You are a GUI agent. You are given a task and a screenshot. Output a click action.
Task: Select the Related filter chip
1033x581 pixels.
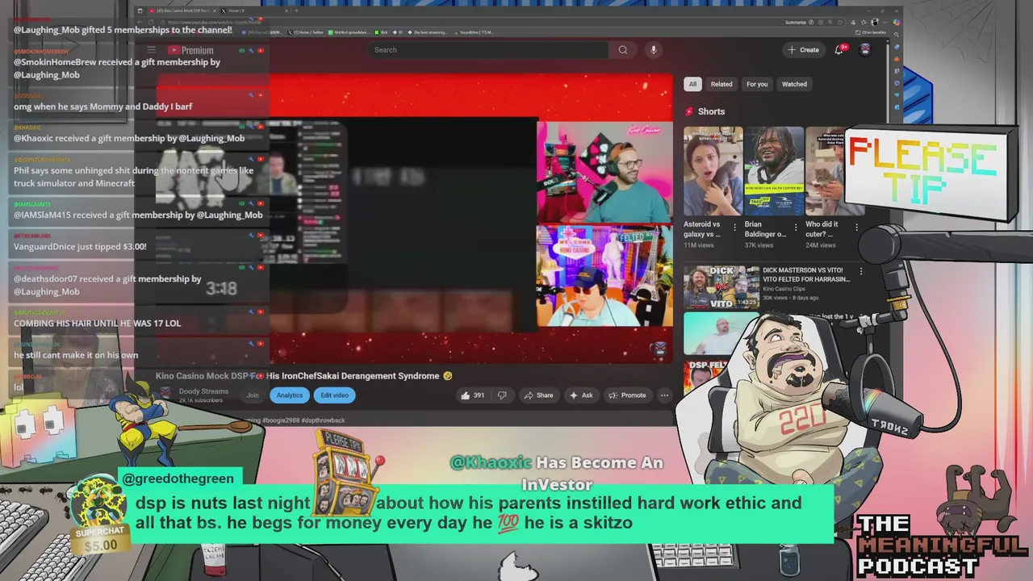coord(721,84)
